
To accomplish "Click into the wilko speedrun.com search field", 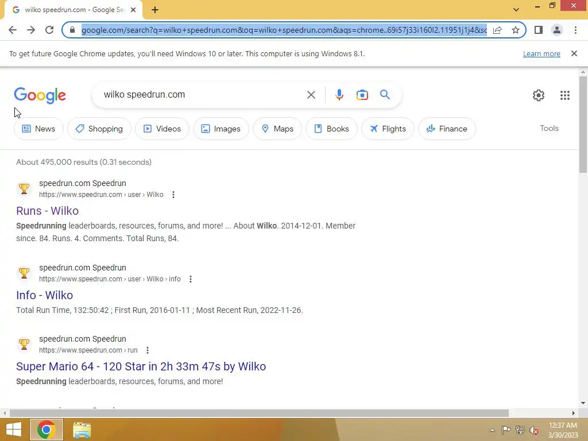I will tap(203, 95).
